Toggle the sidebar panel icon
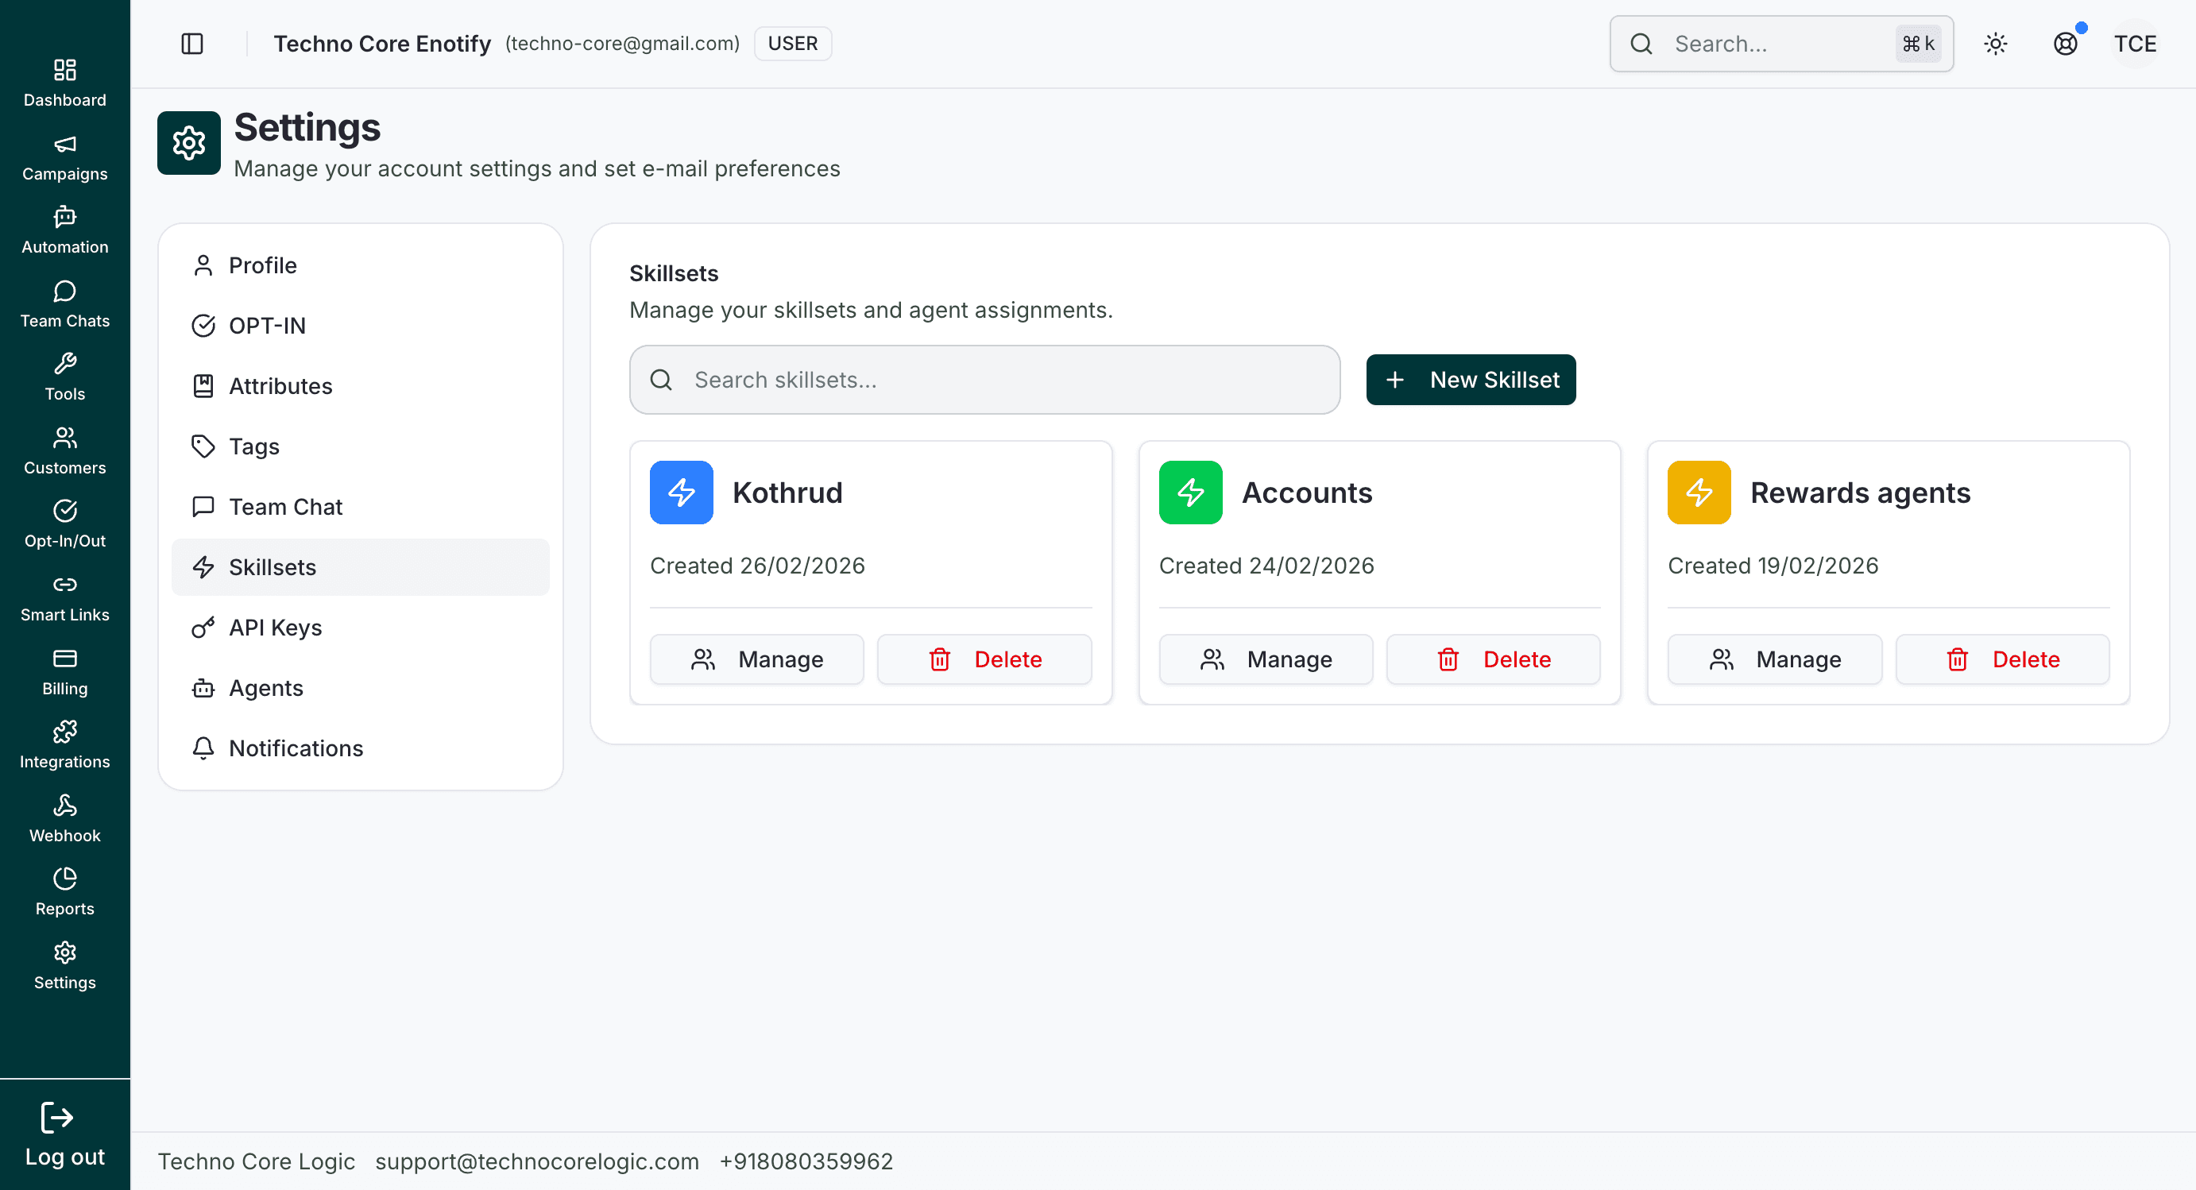This screenshot has width=2196, height=1190. tap(192, 44)
